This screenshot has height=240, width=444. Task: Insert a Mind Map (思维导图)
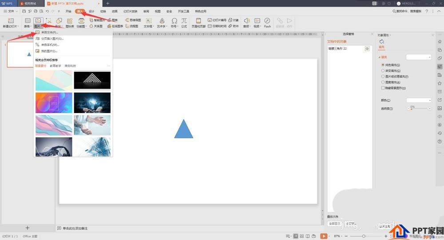click(x=133, y=20)
